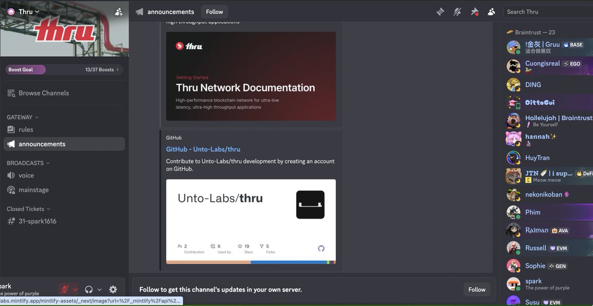
Task: Click the GEN server tag badge
Action: coord(557,266)
